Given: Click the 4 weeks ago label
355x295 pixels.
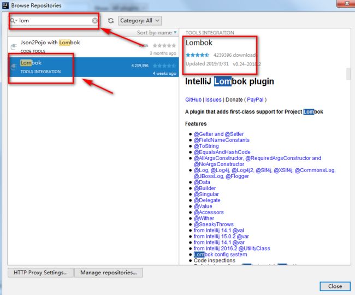Looking at the screenshot, I should (x=164, y=73).
